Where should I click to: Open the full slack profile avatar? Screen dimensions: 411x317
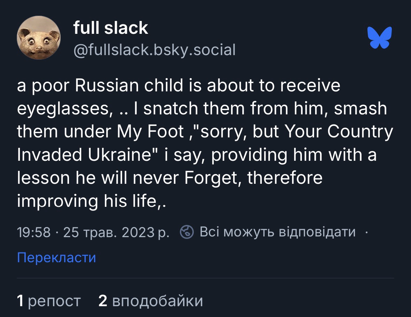39,38
